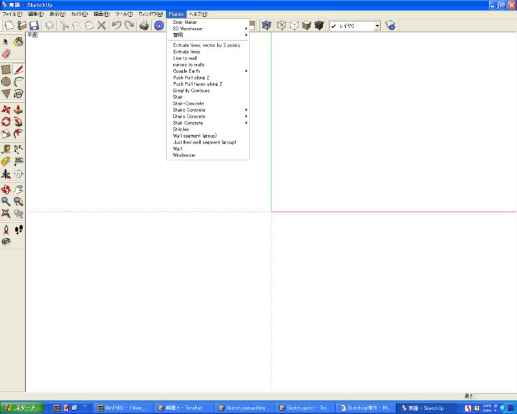Open the スタート Start button

tap(22, 408)
